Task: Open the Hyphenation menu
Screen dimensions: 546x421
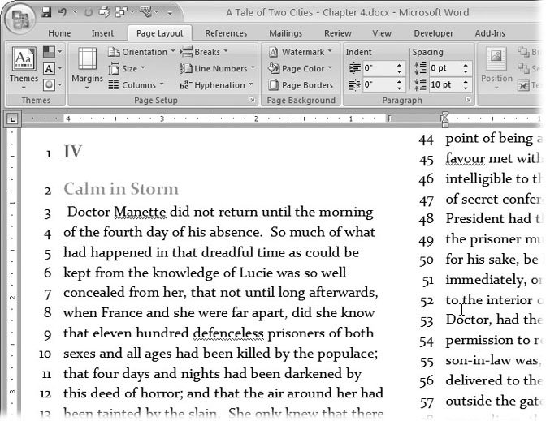Action: click(x=216, y=84)
